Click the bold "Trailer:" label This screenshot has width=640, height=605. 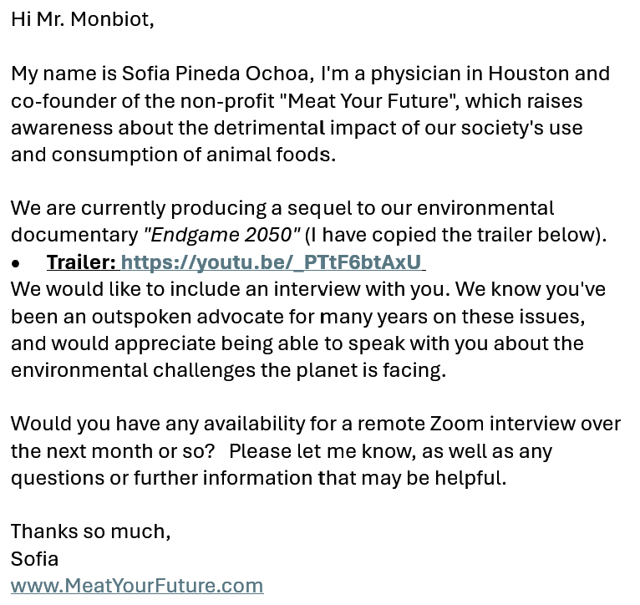pyautogui.click(x=81, y=262)
